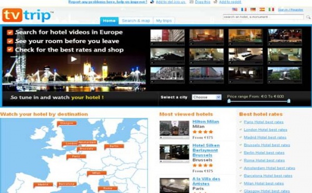The width and height of the screenshot is (312, 193).
Task: Click the del.icio.us bookmark icon
Action: click(152, 2)
